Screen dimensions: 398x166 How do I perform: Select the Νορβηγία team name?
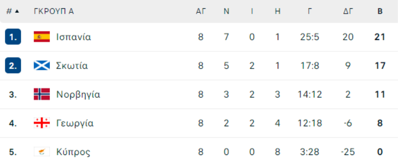pyautogui.click(x=78, y=94)
